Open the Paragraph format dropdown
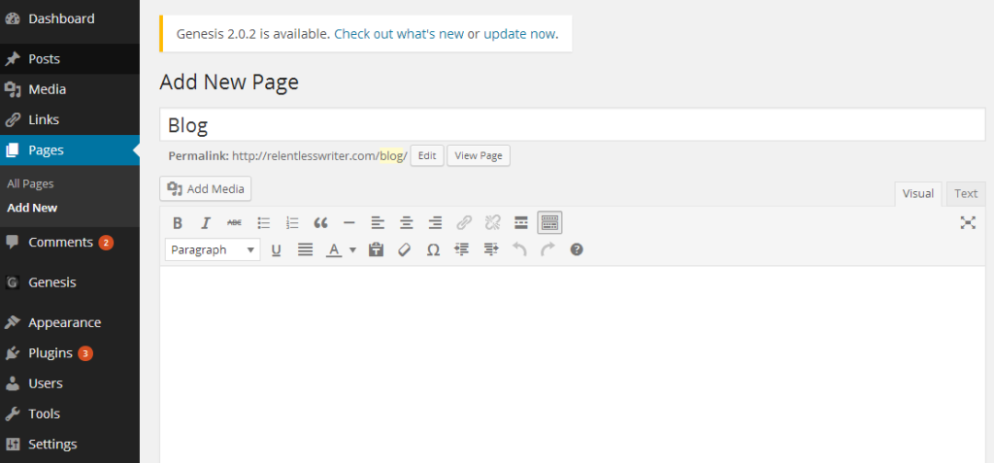The width and height of the screenshot is (994, 463). (x=213, y=249)
